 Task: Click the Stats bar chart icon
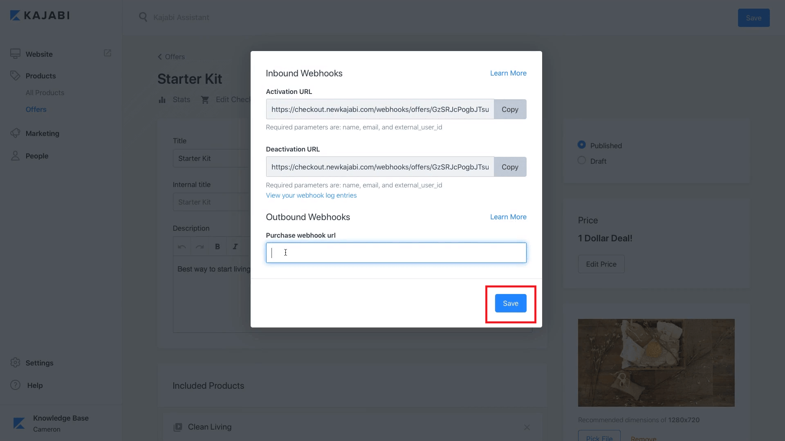pos(163,99)
